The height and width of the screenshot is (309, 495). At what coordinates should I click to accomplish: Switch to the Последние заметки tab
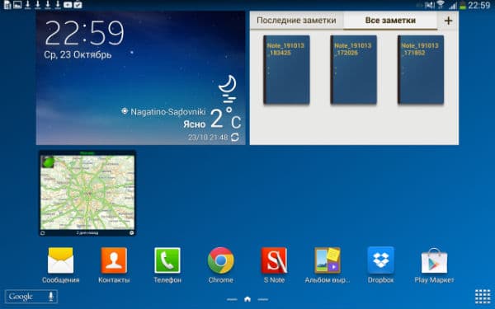296,21
